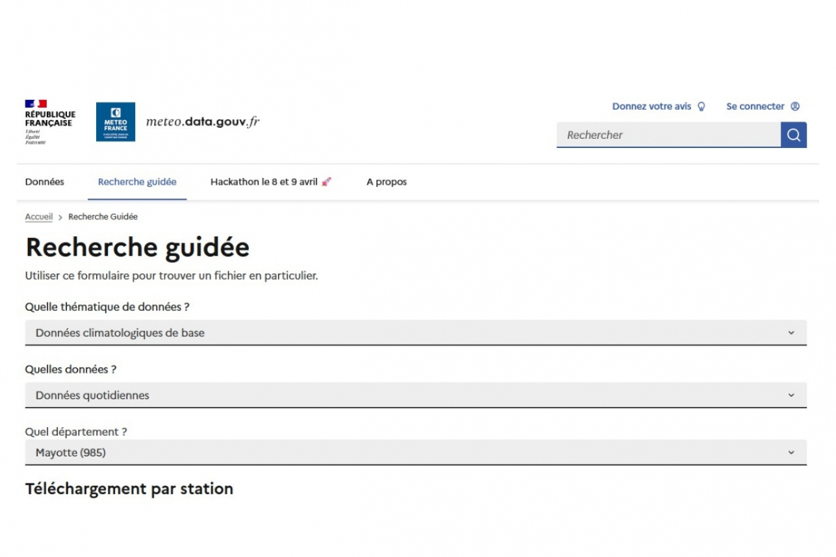
Task: Click the user account icon
Action: [x=795, y=106]
